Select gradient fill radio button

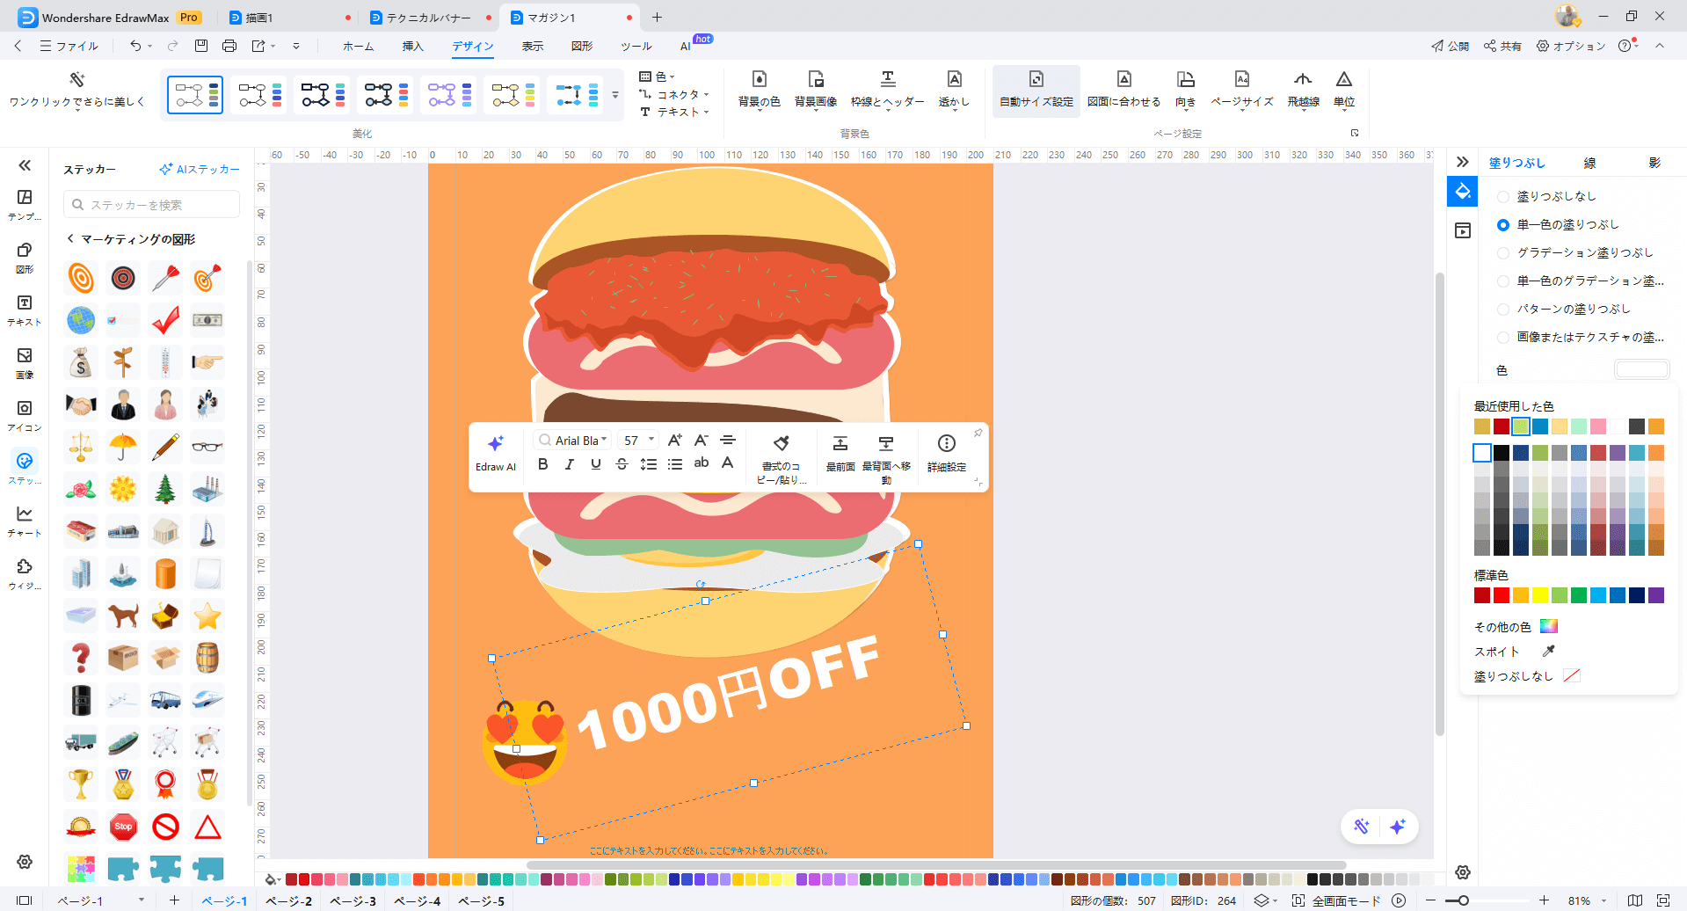[x=1503, y=253]
